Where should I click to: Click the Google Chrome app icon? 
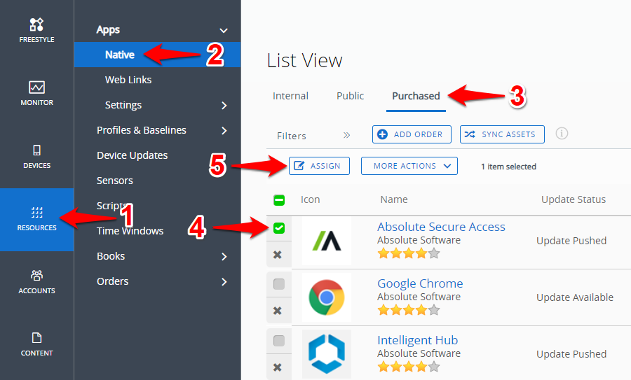coord(327,297)
